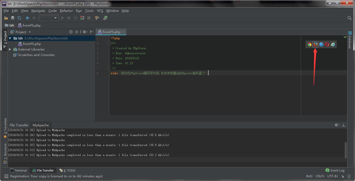Open File Transfer panel gear settings
This screenshot has width=355, height=181.
pyautogui.click(x=337, y=125)
